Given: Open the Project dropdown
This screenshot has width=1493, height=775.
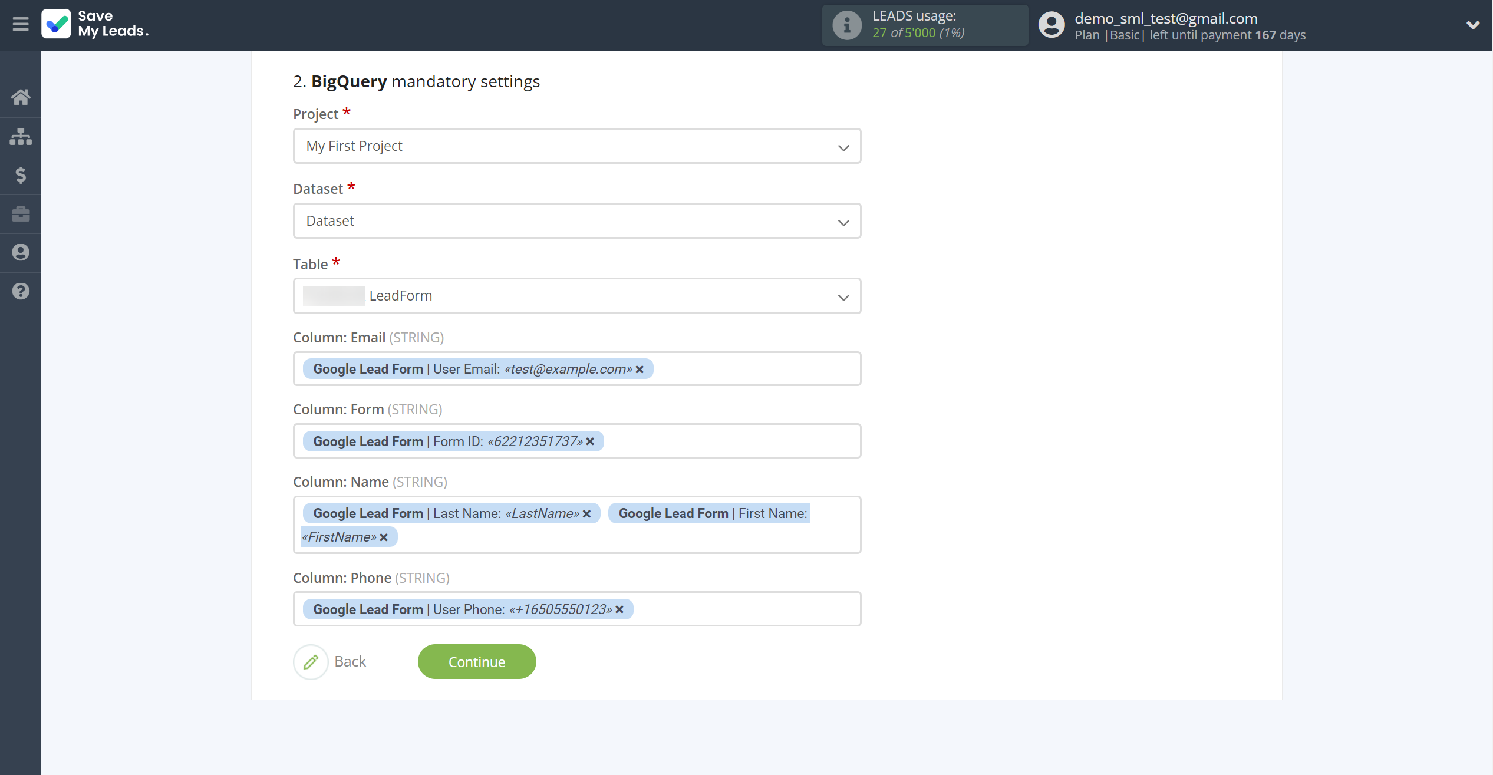Looking at the screenshot, I should point(577,146).
